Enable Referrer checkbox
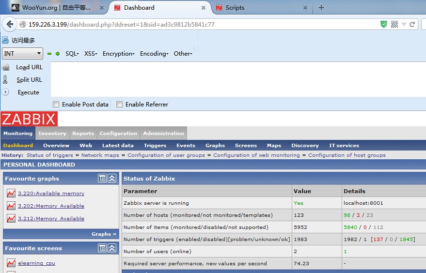Screen dimensions: 426x273 click(x=119, y=105)
